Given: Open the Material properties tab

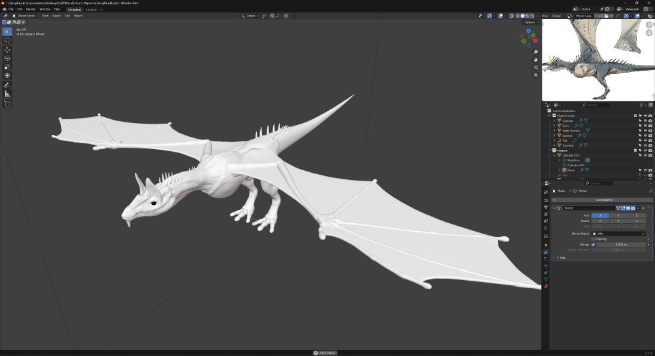Looking at the screenshot, I should (546, 286).
